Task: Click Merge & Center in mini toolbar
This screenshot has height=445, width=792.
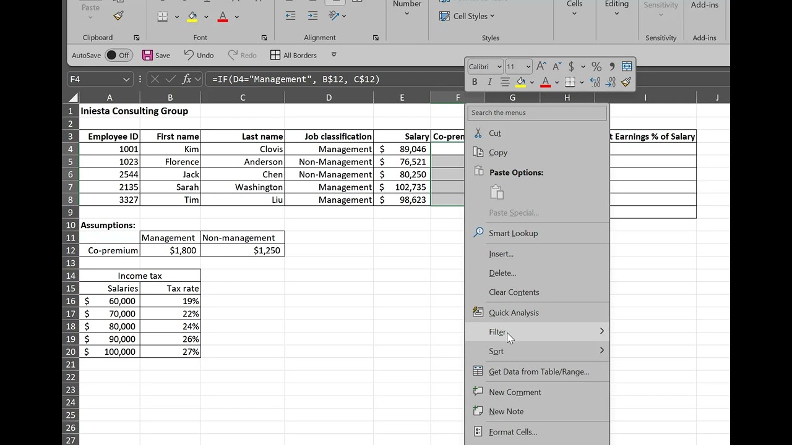Action: pyautogui.click(x=627, y=66)
